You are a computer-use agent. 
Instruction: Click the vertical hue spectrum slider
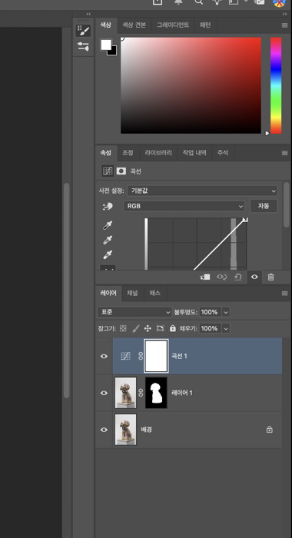point(276,85)
